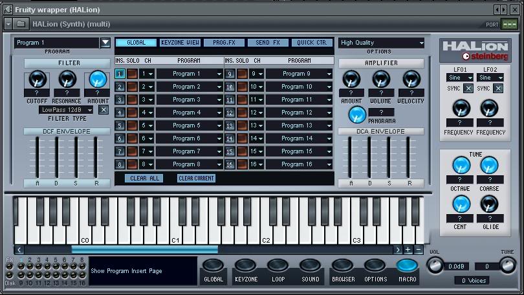Image resolution: width=524 pixels, height=295 pixels.
Task: Open the wrapper menu arrow beside folder
Action: tap(8, 24)
